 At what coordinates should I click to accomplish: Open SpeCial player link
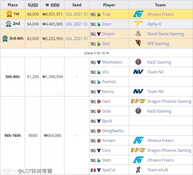[x=109, y=170]
